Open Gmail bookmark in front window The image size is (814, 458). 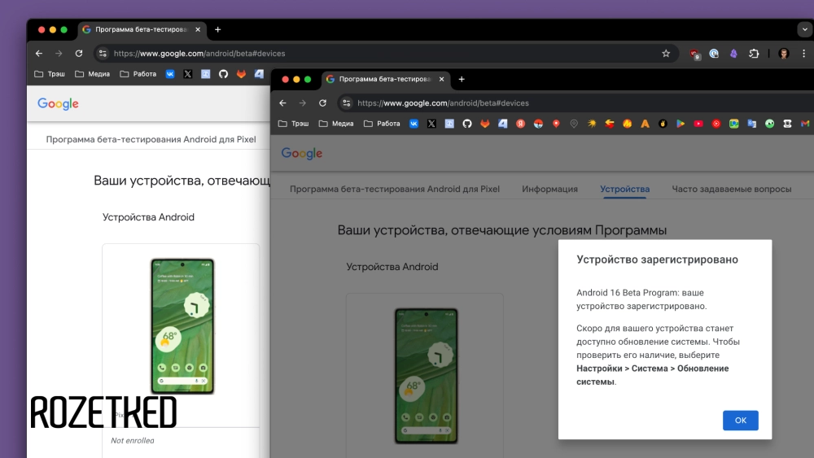(805, 124)
